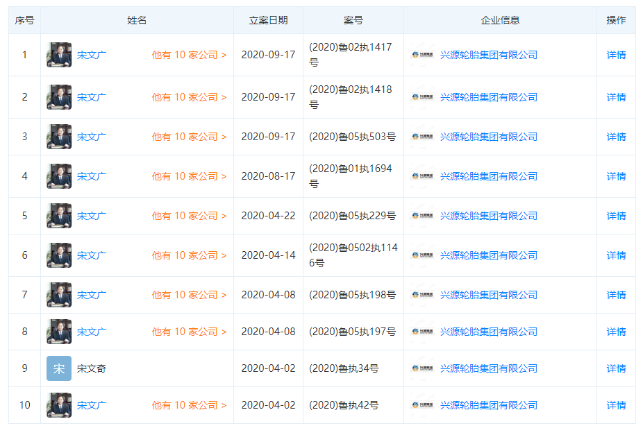
Task: Open 宋文广 name link in row 6
Action: [x=92, y=255]
